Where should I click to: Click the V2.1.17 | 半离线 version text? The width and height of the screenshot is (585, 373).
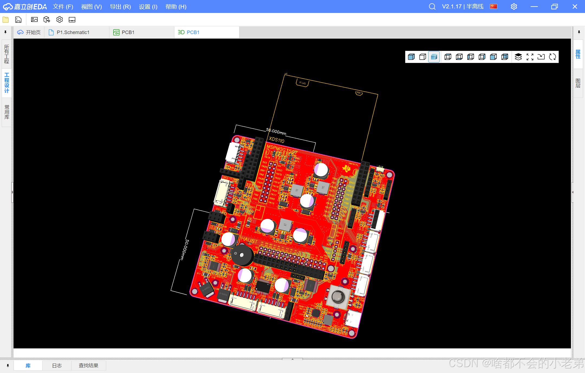coord(463,6)
